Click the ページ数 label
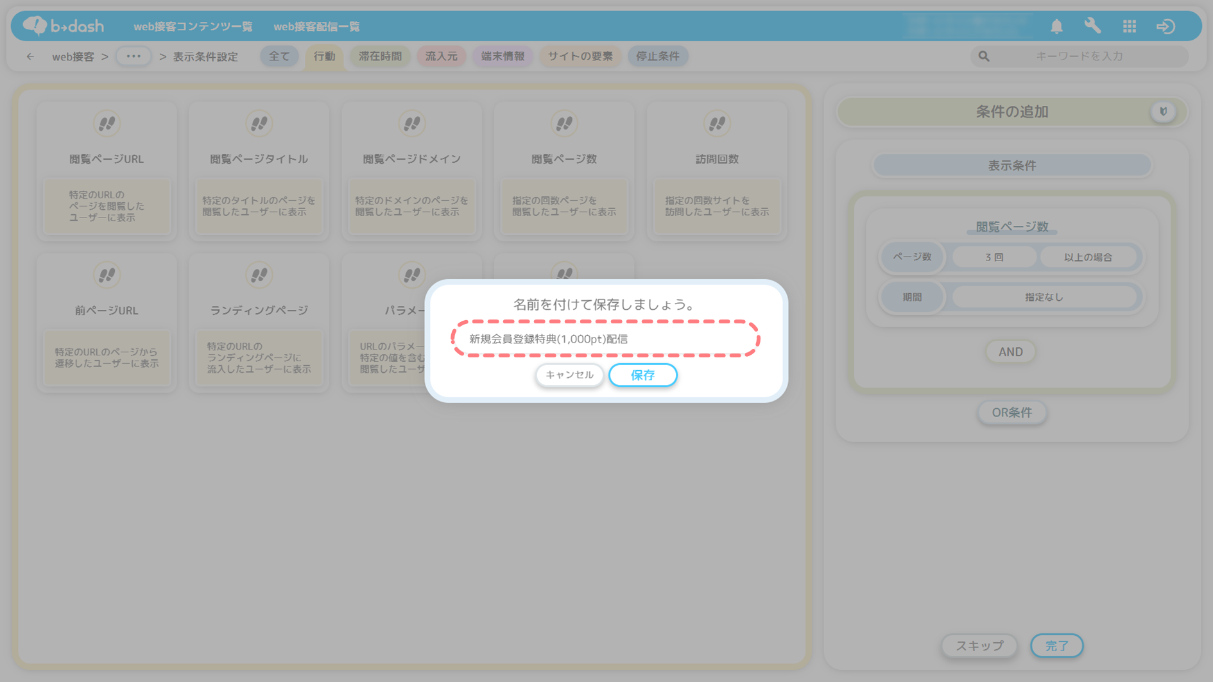This screenshot has width=1213, height=682. point(912,257)
